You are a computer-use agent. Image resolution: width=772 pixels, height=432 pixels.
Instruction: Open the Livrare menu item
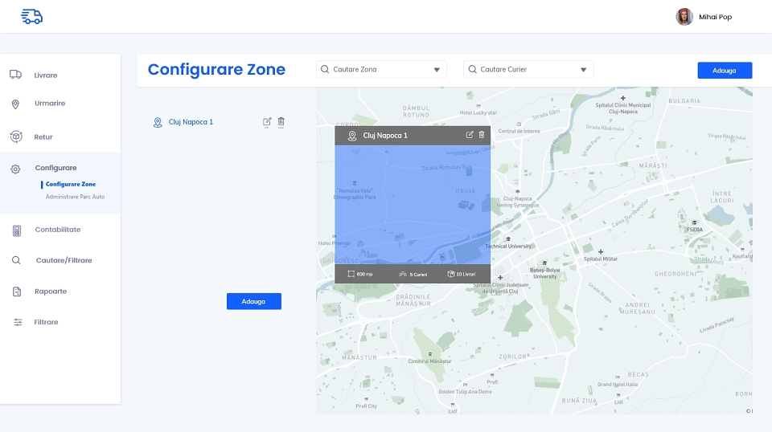[x=45, y=75]
